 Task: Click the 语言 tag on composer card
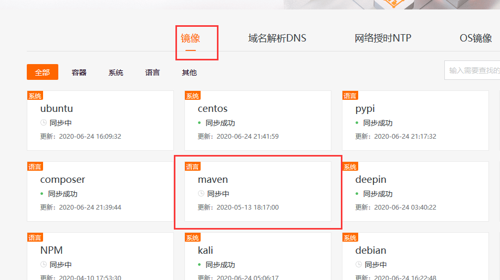(x=35, y=167)
